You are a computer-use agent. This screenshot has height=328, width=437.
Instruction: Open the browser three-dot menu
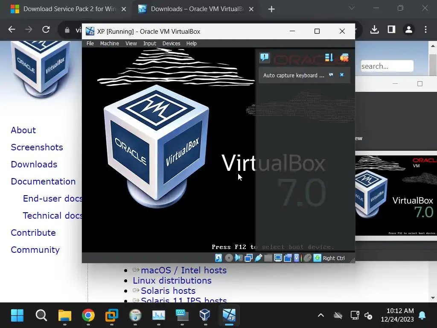[425, 29]
